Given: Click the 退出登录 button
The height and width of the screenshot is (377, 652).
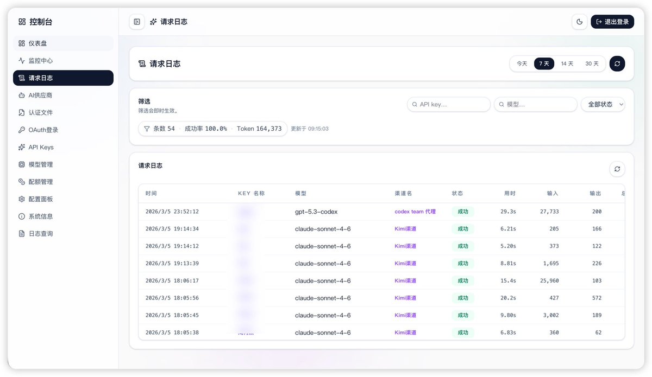Looking at the screenshot, I should click(612, 22).
